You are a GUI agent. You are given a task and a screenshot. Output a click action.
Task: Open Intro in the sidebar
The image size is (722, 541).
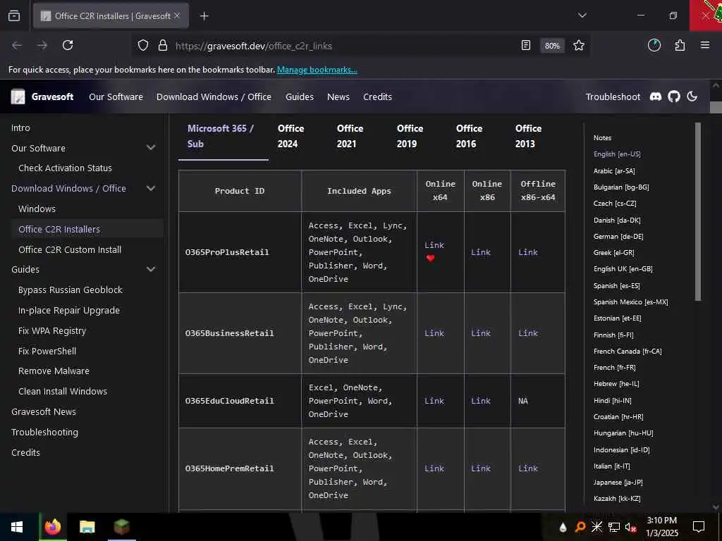pyautogui.click(x=20, y=128)
